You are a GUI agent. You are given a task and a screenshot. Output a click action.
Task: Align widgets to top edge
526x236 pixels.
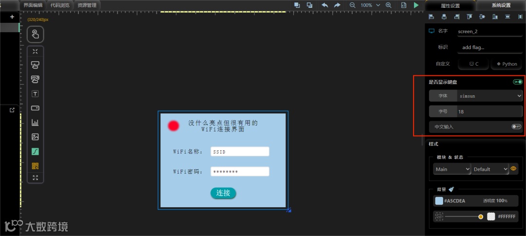pos(470,17)
